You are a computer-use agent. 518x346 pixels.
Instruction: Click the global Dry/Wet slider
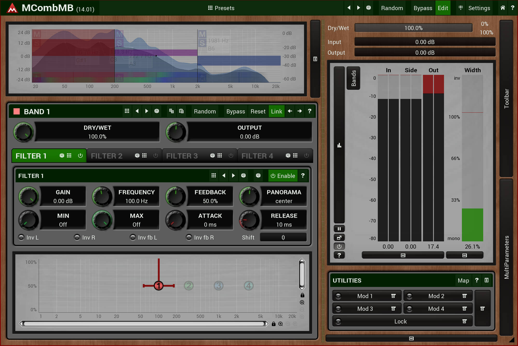413,28
